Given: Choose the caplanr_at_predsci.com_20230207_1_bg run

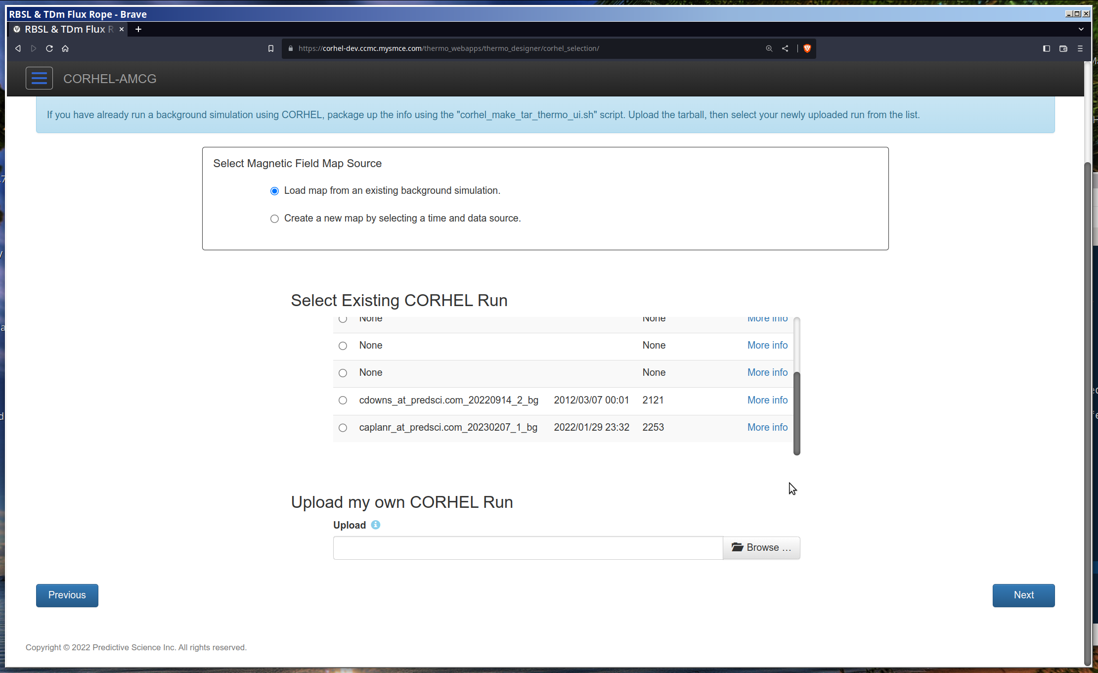Looking at the screenshot, I should (343, 428).
